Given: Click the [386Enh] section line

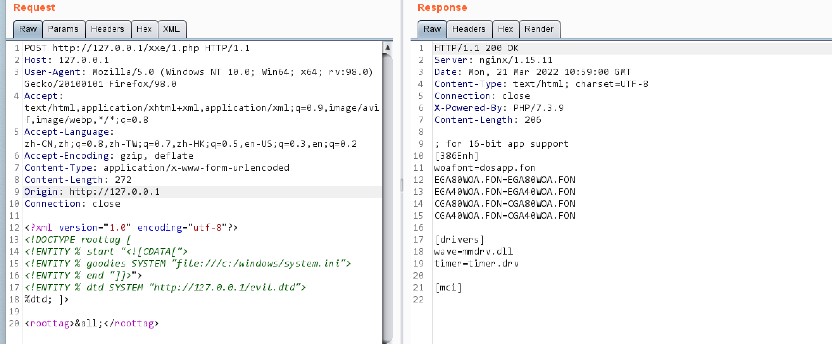Looking at the screenshot, I should pyautogui.click(x=457, y=156).
